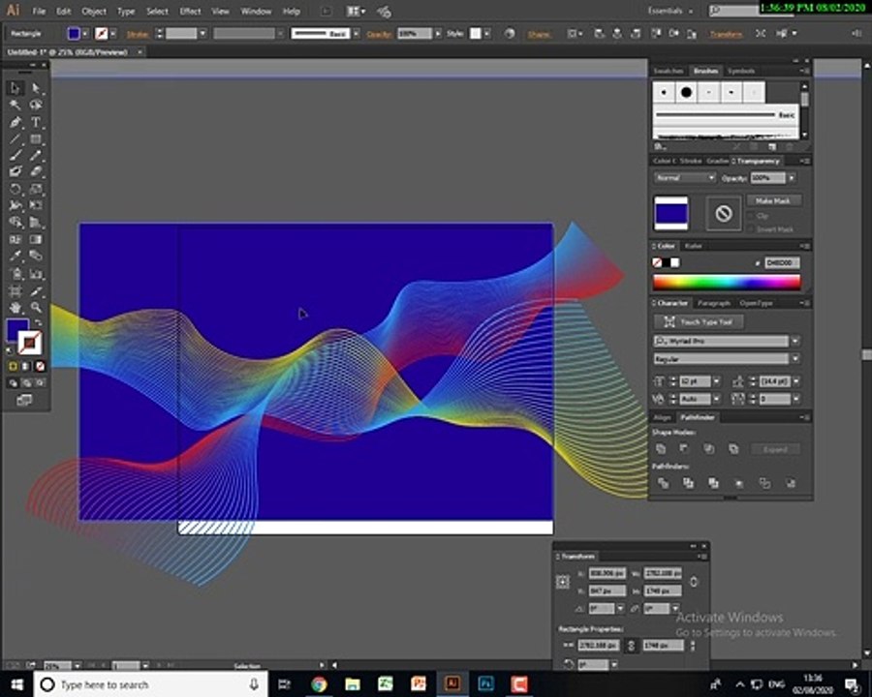Choose the Gradient tool
The height and width of the screenshot is (697, 872).
36,239
